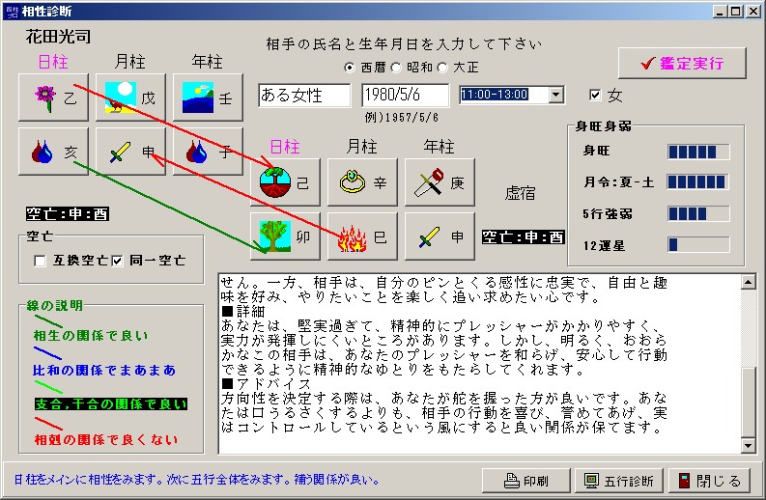
Task: Click the 相剋の関係で良くない legend text
Action: click(x=106, y=439)
